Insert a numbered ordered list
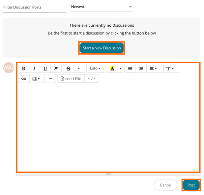Viewport: 204px width, 195px height. [x=141, y=69]
